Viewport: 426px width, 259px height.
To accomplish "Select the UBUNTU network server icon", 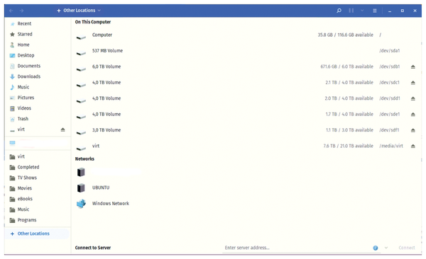I will coord(81,188).
